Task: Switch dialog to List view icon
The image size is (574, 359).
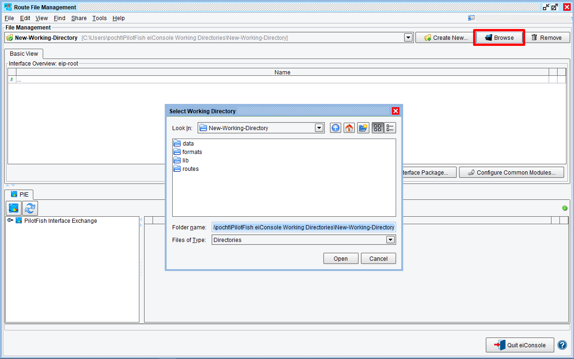Action: [x=378, y=128]
